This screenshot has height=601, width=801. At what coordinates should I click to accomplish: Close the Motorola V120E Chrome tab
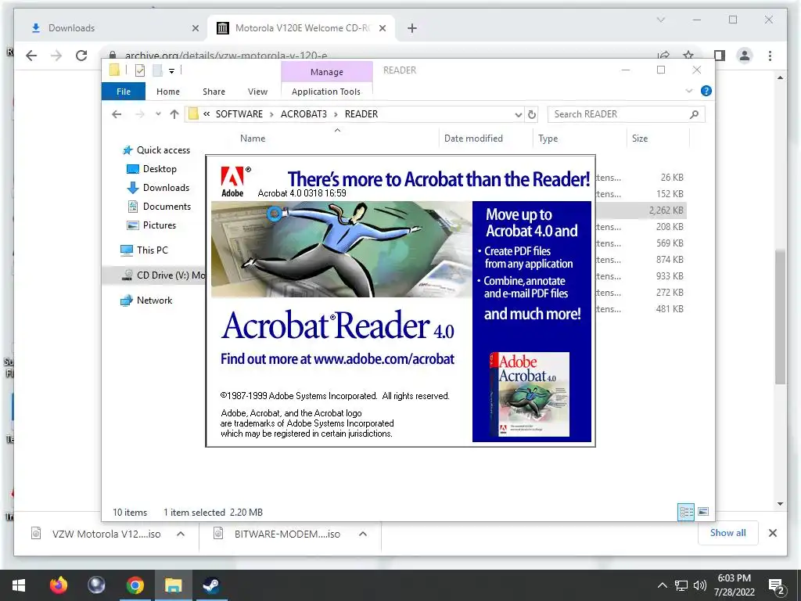point(383,29)
